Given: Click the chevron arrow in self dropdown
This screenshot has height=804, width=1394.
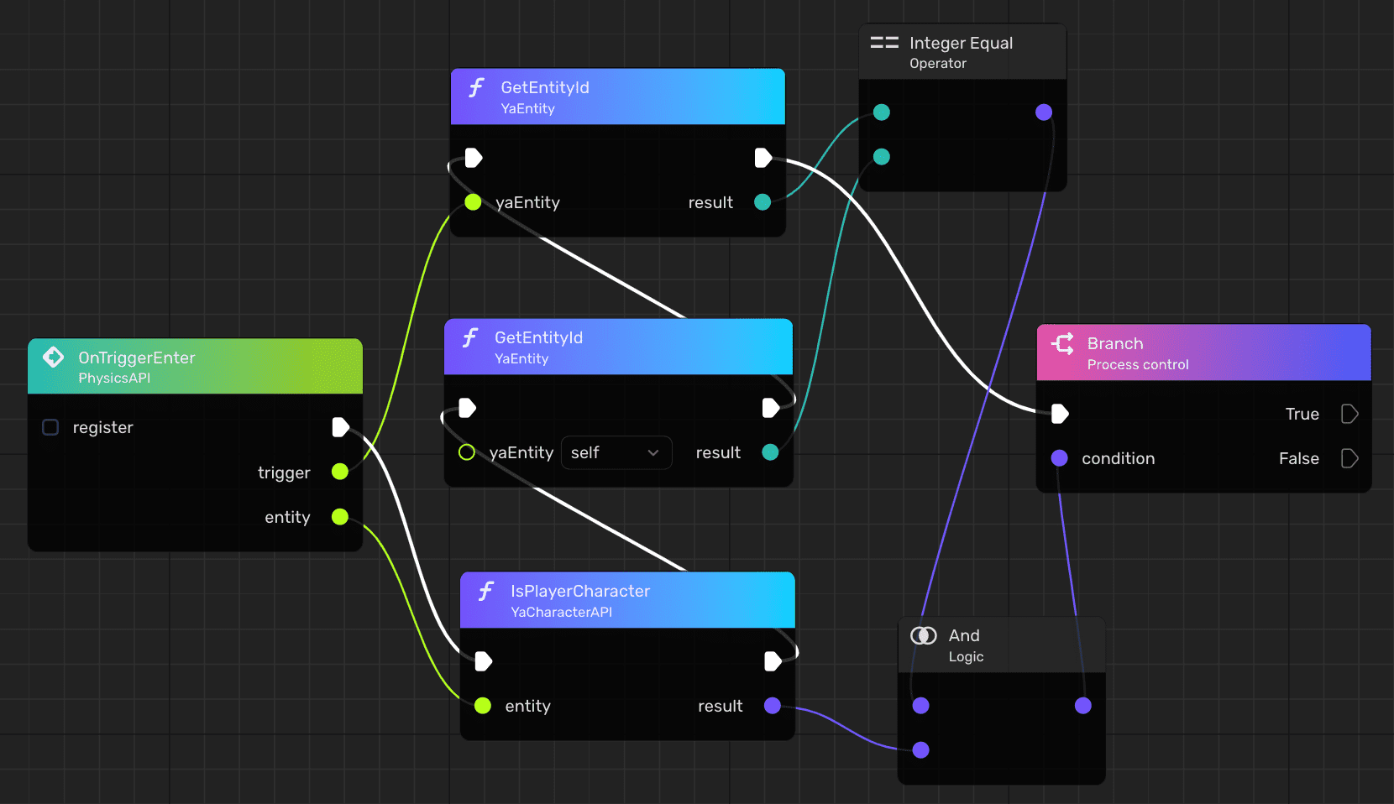Looking at the screenshot, I should pos(653,452).
